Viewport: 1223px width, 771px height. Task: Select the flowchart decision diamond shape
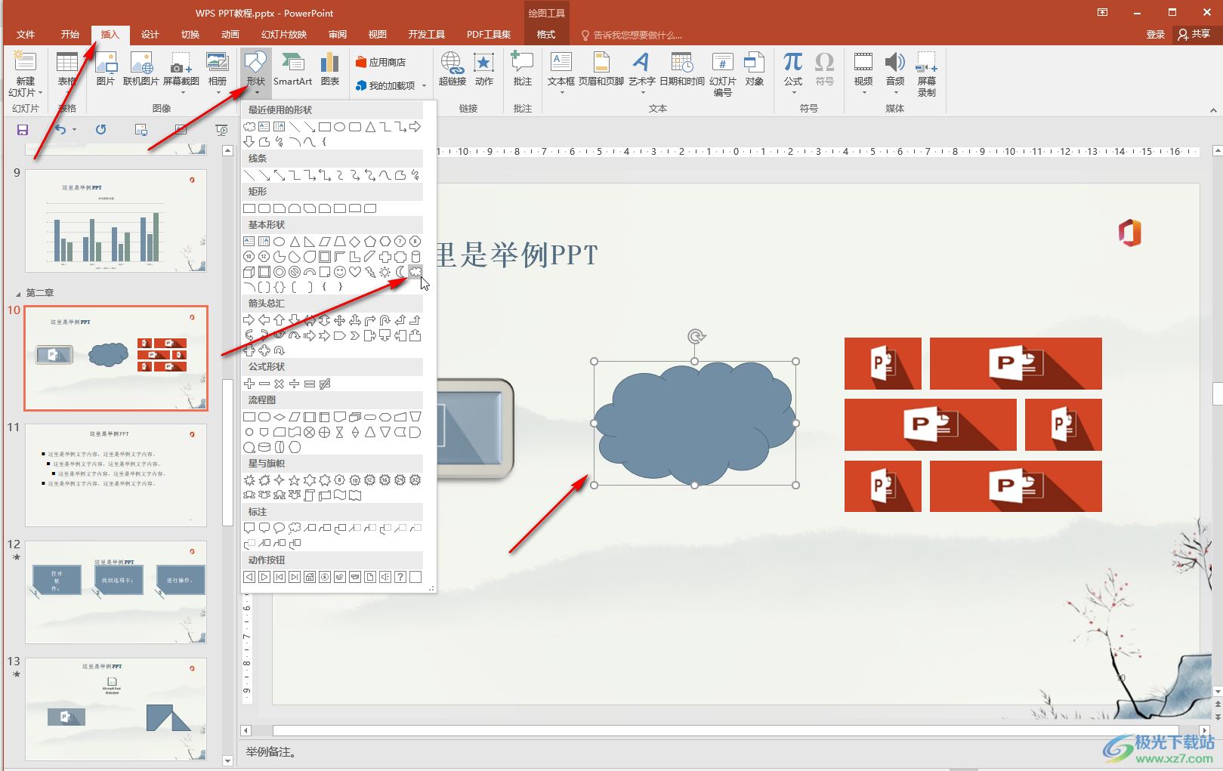(x=279, y=417)
